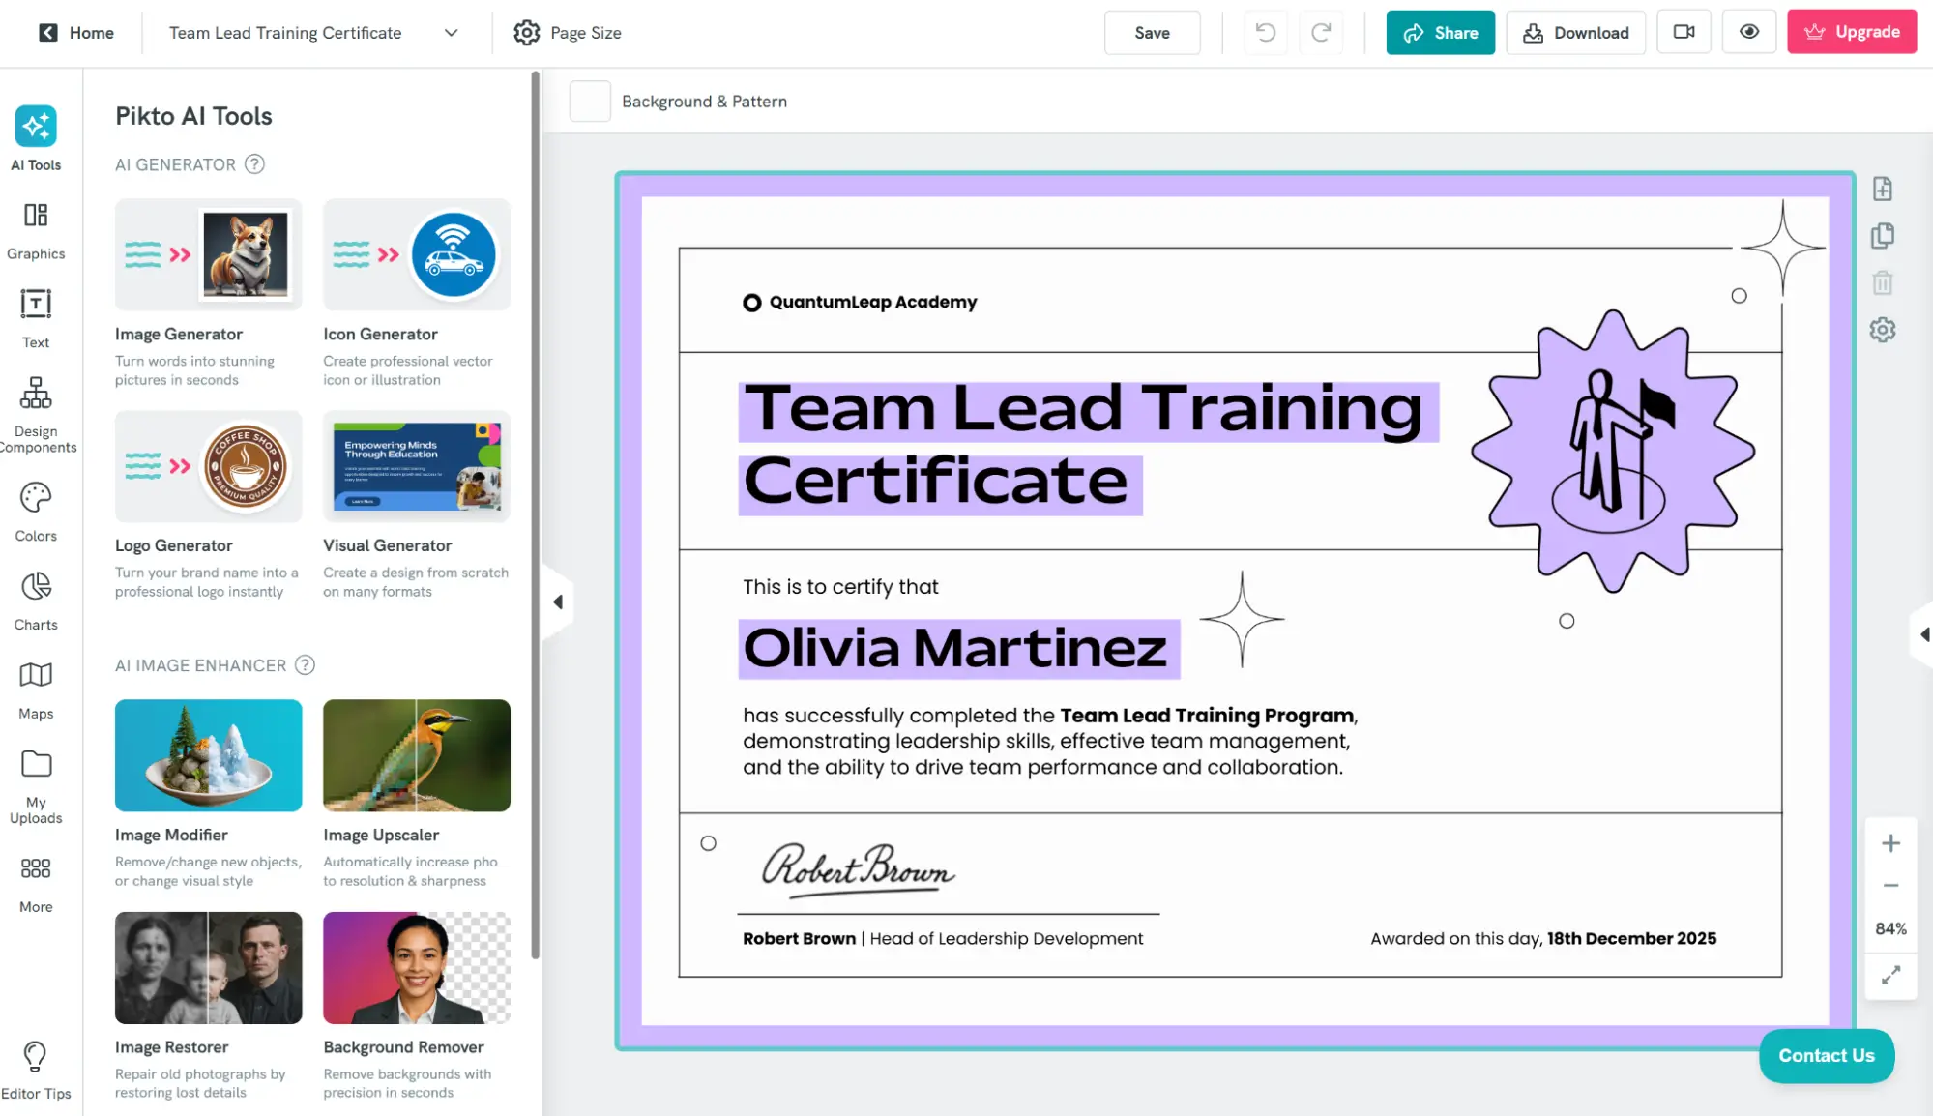Open page settings gear icon
The width and height of the screenshot is (1933, 1116).
pos(1882,330)
